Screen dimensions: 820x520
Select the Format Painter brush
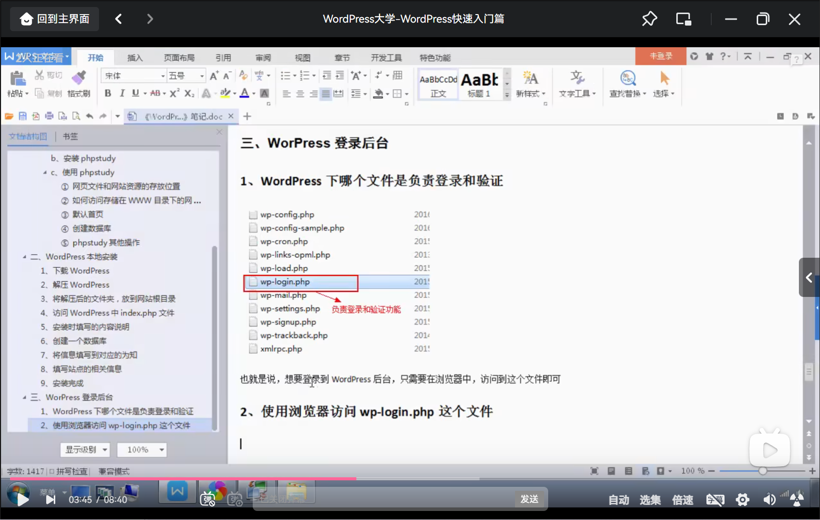pyautogui.click(x=78, y=77)
